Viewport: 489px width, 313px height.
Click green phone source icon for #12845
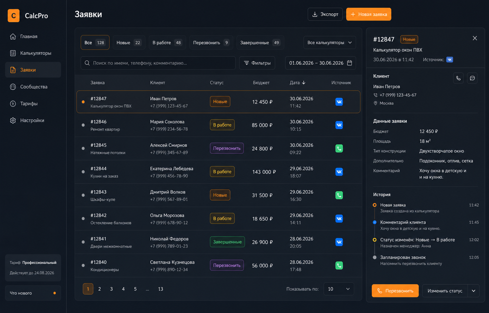(339, 149)
